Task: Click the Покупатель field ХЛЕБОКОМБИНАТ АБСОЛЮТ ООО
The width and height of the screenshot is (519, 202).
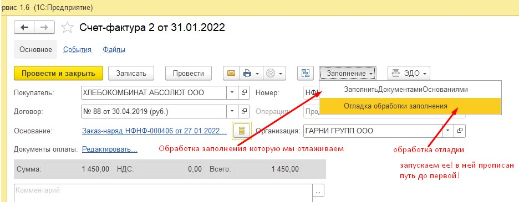Action: pyautogui.click(x=154, y=93)
